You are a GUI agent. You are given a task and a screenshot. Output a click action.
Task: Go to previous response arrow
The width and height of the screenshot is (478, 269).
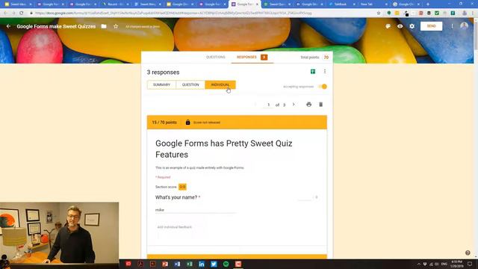tap(255, 105)
